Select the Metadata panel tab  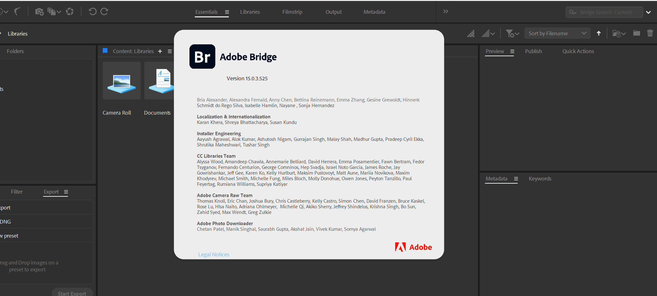tap(496, 179)
